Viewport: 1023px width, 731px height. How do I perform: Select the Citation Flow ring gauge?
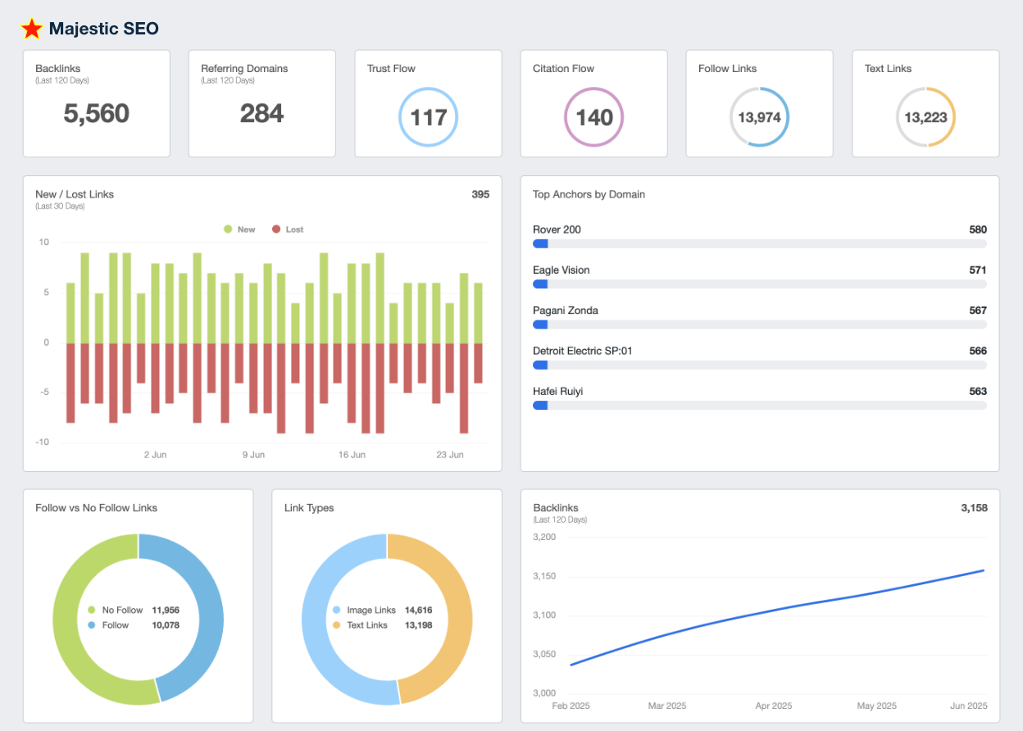(593, 116)
